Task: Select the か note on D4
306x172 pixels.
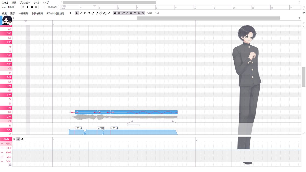Action: click(x=86, y=112)
